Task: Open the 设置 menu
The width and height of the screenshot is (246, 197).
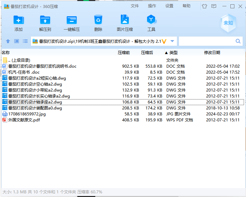Action: click(x=169, y=6)
